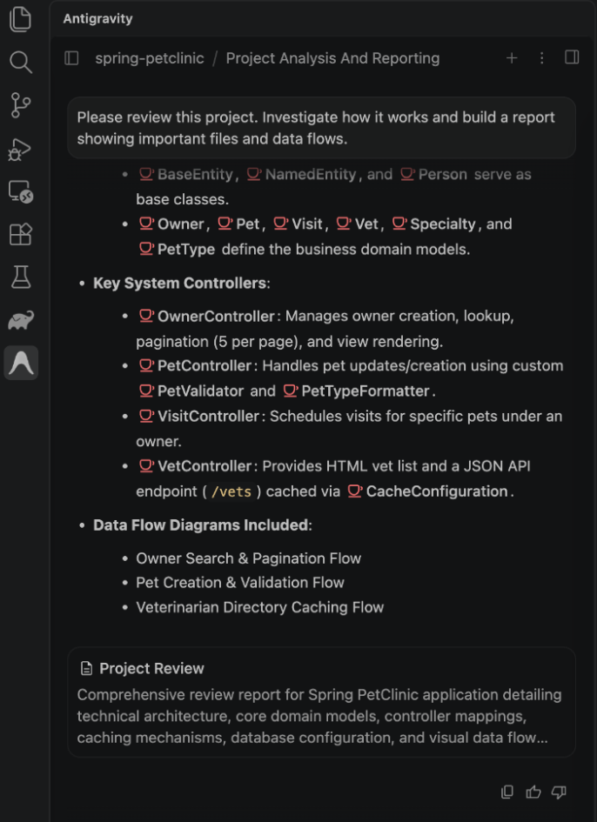Start a new conversation with plus icon

pos(512,58)
